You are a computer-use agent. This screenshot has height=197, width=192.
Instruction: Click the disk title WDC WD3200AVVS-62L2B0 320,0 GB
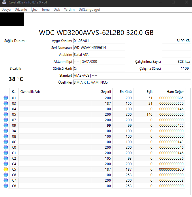click(x=96, y=33)
